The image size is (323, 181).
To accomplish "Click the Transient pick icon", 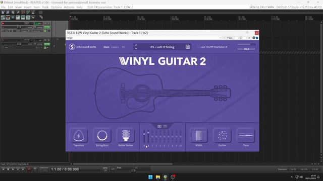I will coord(79,135).
